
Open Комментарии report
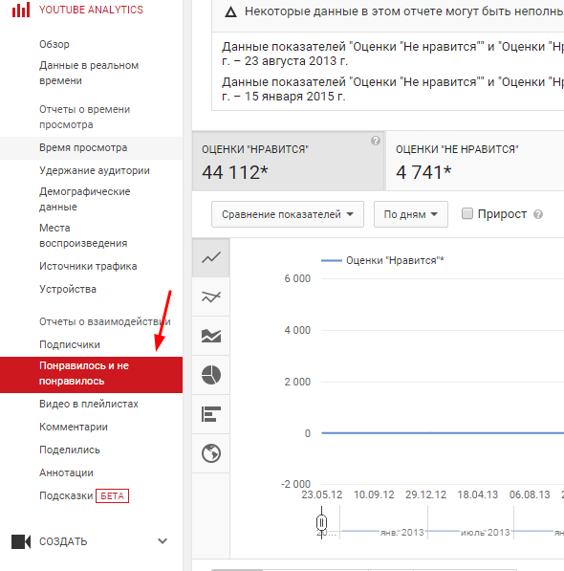(x=74, y=427)
